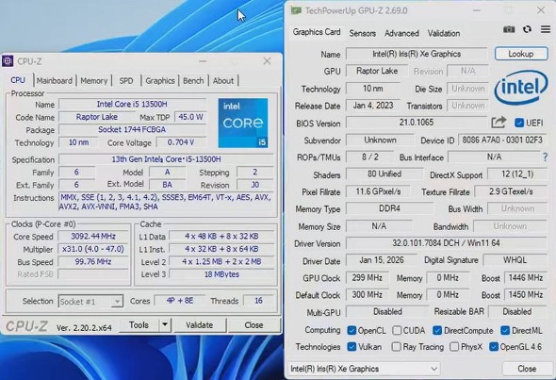Open the Intel Iris Xe Graphics dropdown
The image size is (556, 380).
point(364,369)
